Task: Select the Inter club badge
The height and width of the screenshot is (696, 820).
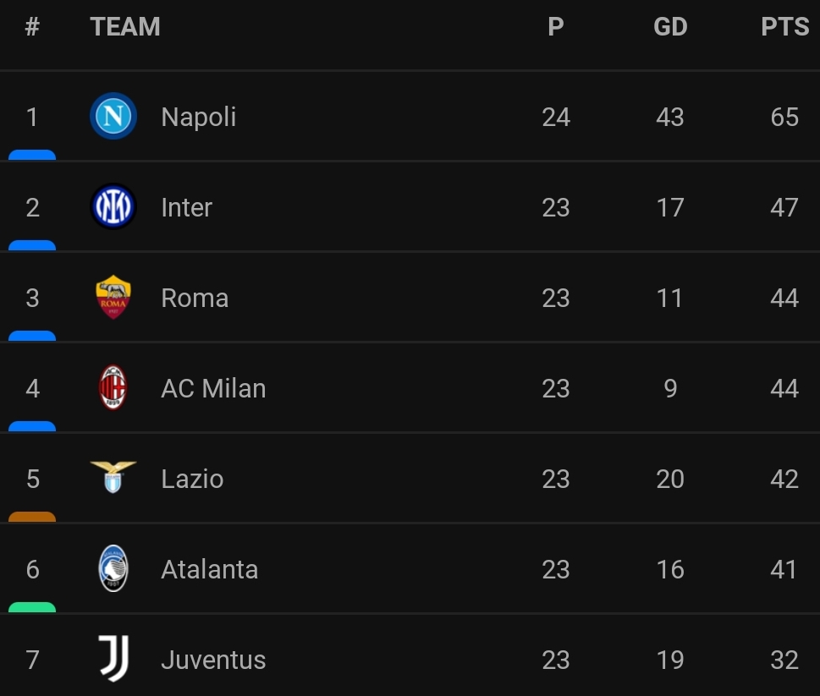Action: tap(113, 207)
